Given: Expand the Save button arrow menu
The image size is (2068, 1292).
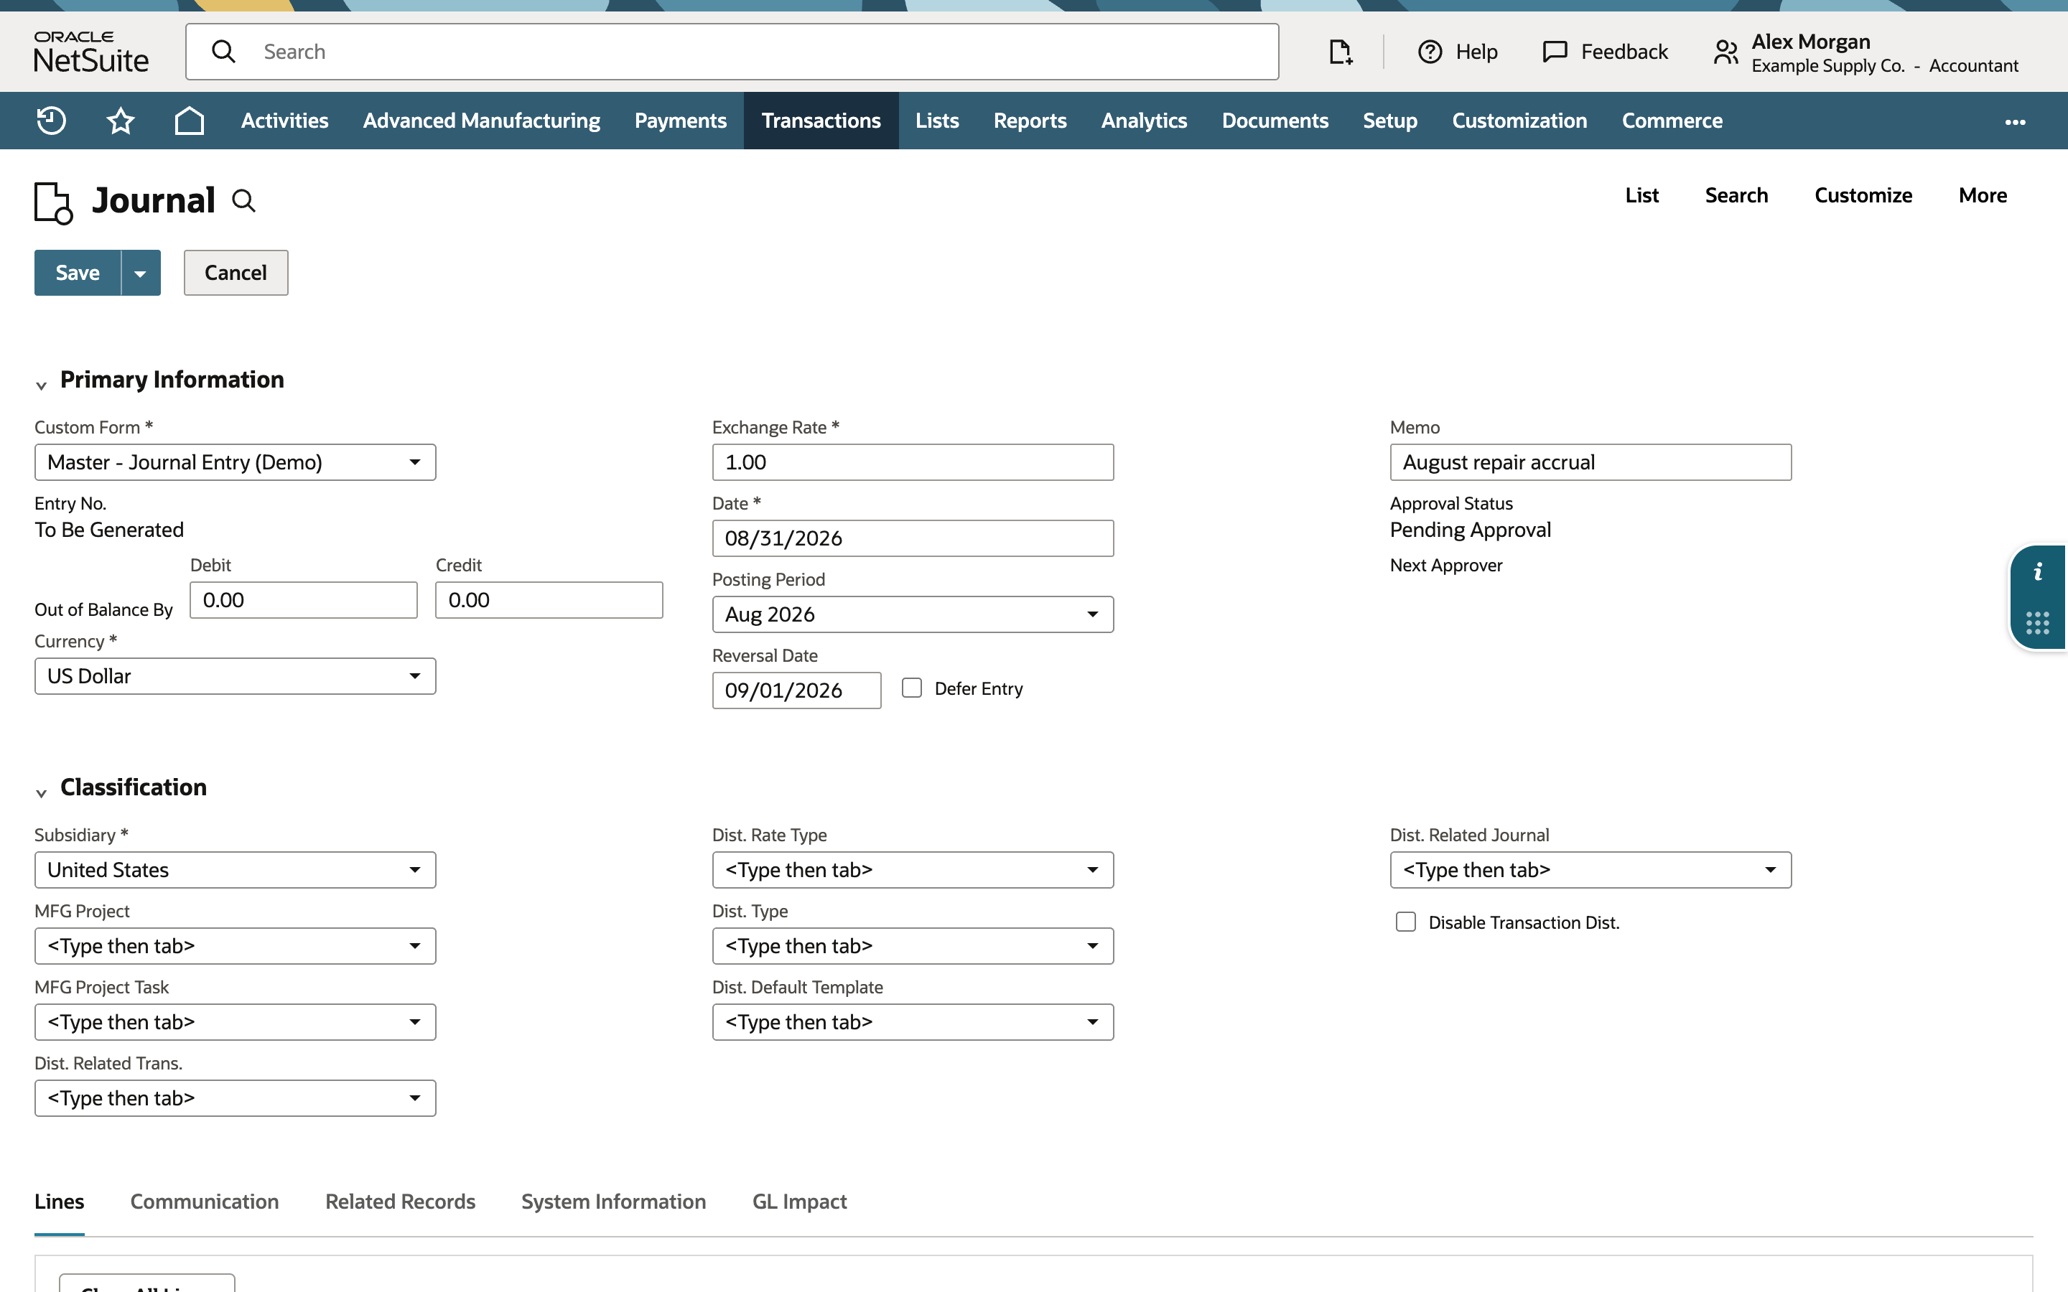Looking at the screenshot, I should pyautogui.click(x=141, y=273).
